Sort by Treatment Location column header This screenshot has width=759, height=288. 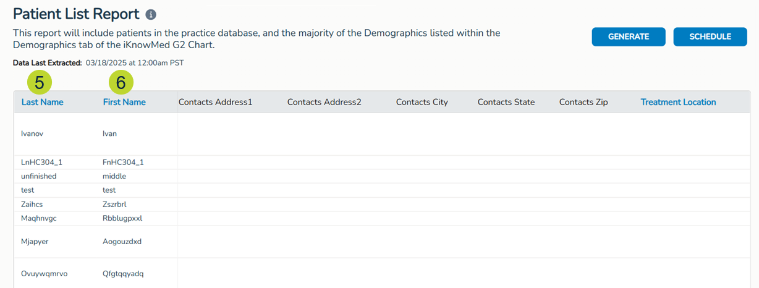(678, 102)
